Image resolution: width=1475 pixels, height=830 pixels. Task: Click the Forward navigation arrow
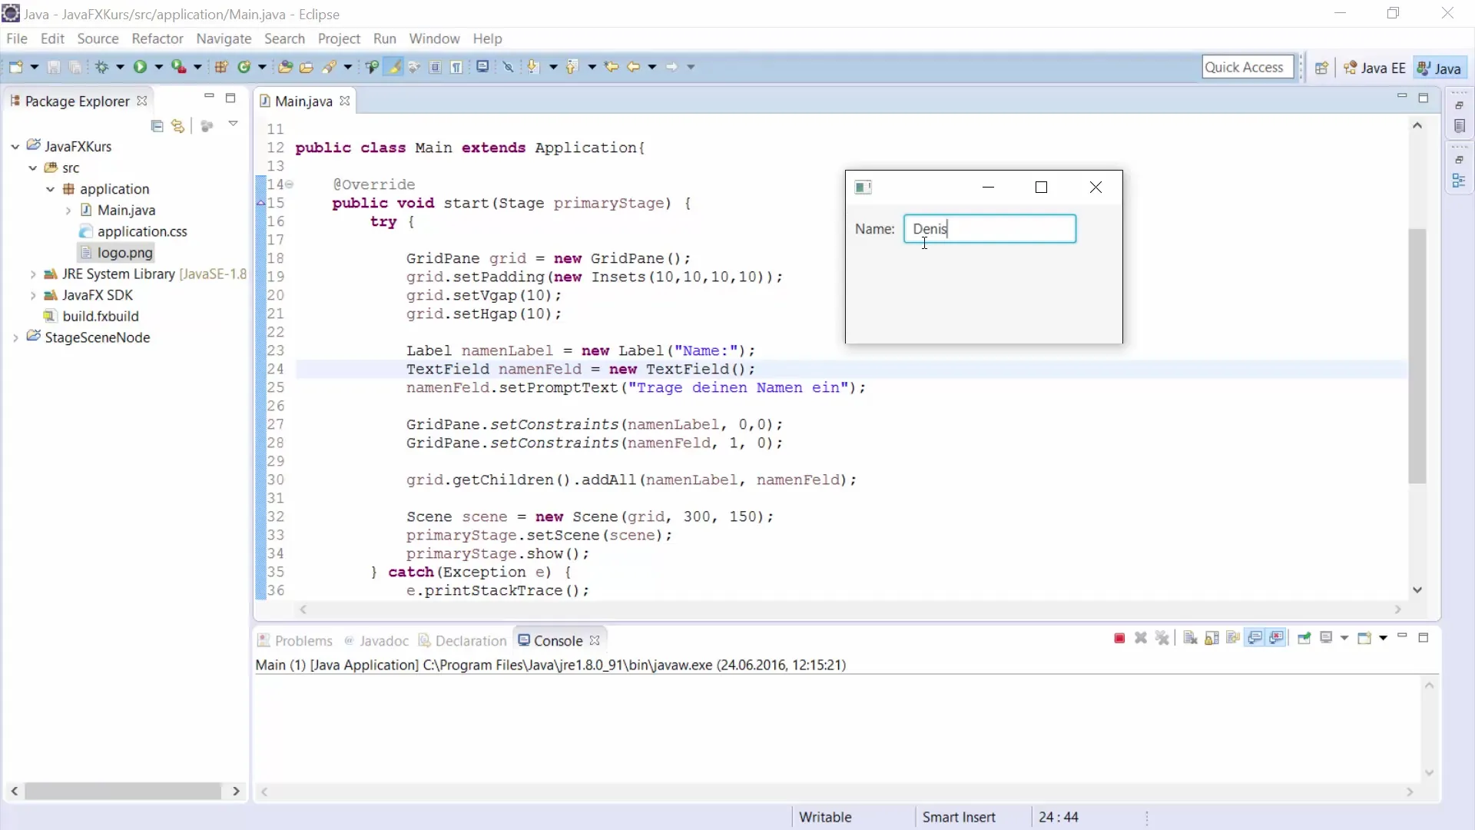click(x=672, y=67)
